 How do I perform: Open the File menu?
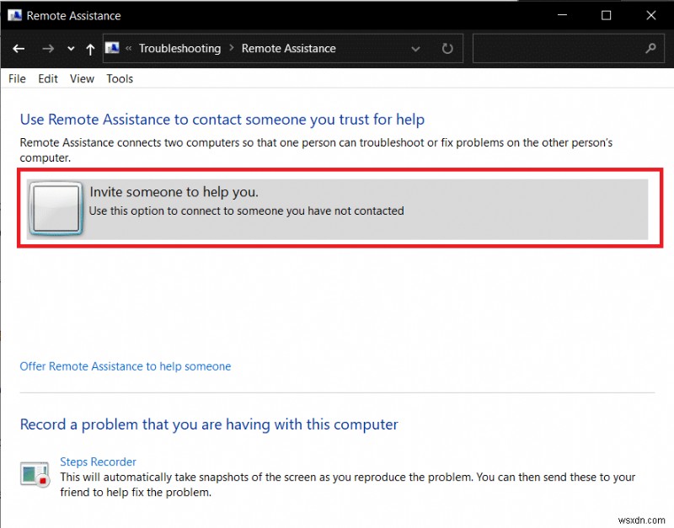tap(17, 78)
